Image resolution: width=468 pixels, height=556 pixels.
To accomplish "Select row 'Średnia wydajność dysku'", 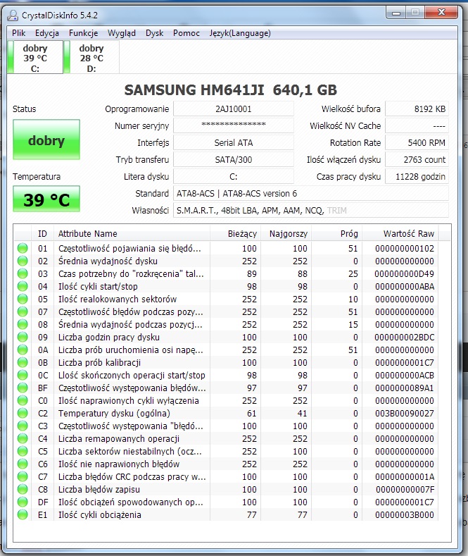I will coord(226,261).
